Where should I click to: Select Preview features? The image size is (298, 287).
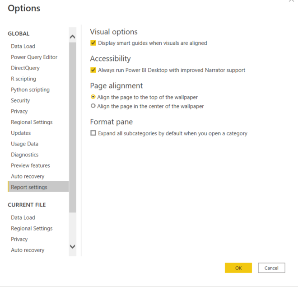coord(30,165)
